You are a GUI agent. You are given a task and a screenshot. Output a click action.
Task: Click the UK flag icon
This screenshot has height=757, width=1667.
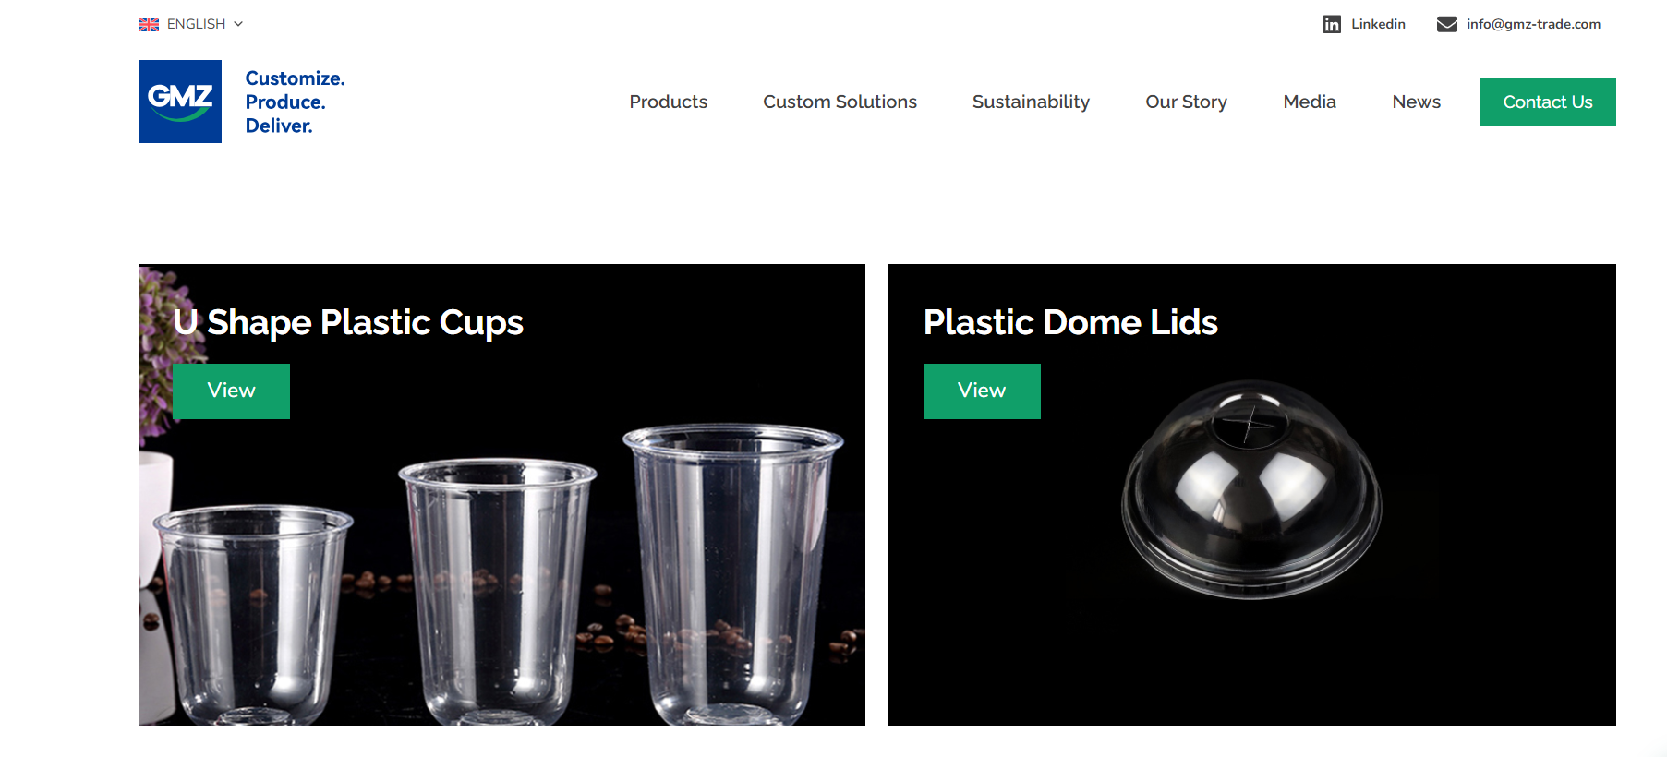[149, 24]
